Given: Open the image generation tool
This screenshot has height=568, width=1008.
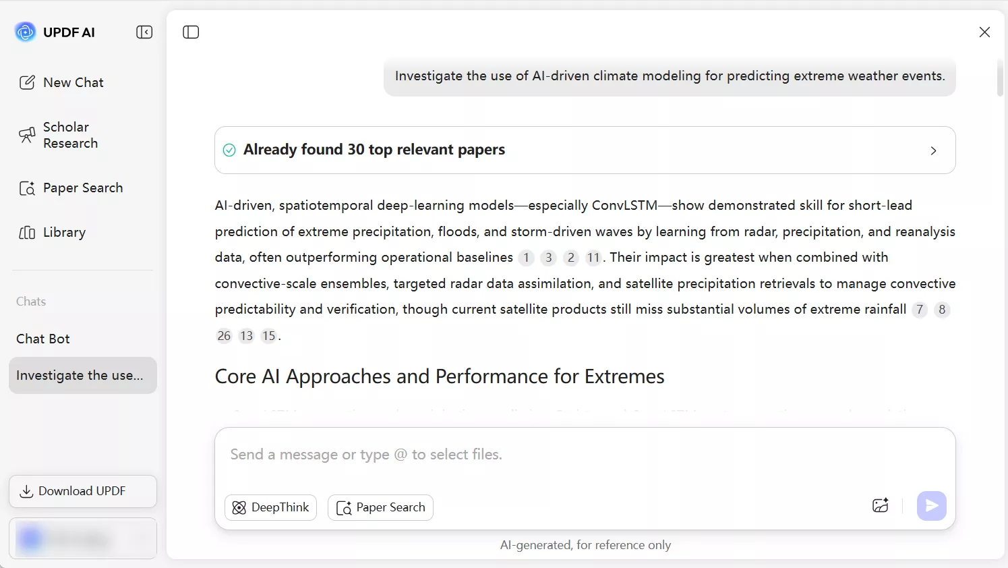Looking at the screenshot, I should [x=880, y=505].
